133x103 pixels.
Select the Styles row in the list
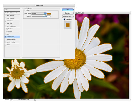12,10
